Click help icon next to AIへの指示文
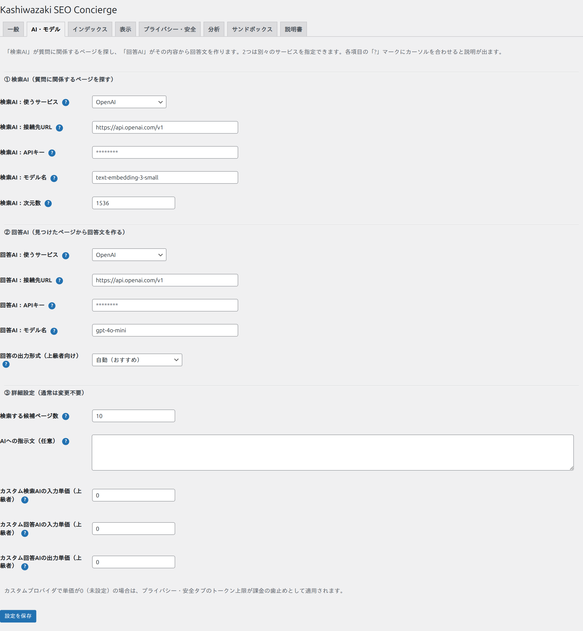583x631 pixels. point(66,441)
